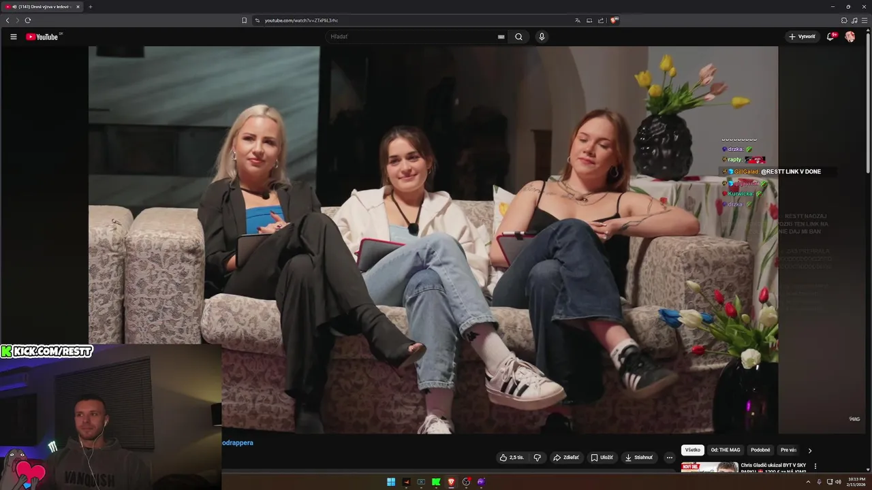The height and width of the screenshot is (490, 872).
Task: Select the Od: THE MAG chip
Action: pos(726,450)
